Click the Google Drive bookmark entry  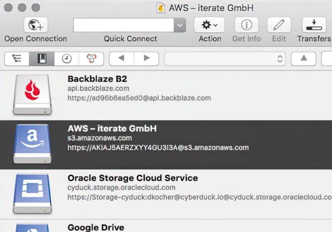(96, 227)
